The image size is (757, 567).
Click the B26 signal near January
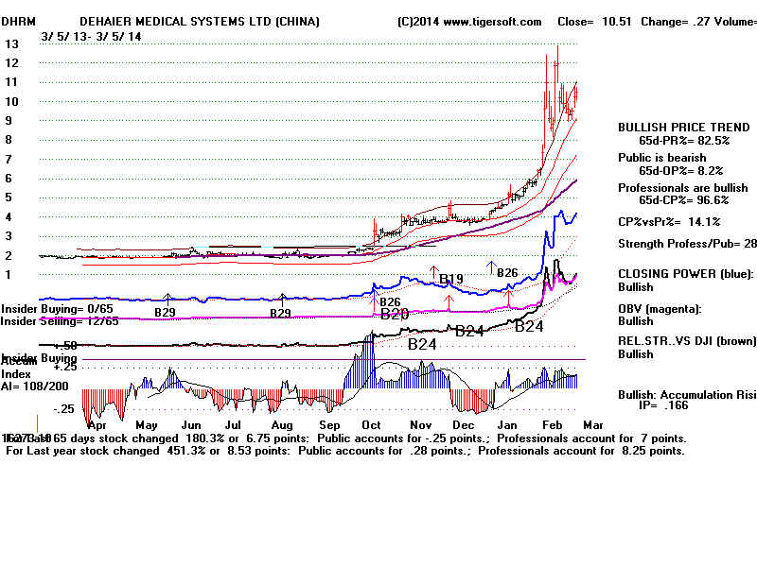[507, 273]
